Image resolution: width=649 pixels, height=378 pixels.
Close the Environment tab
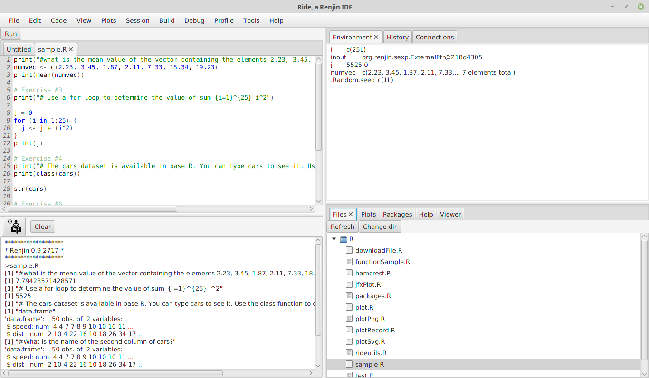point(376,37)
